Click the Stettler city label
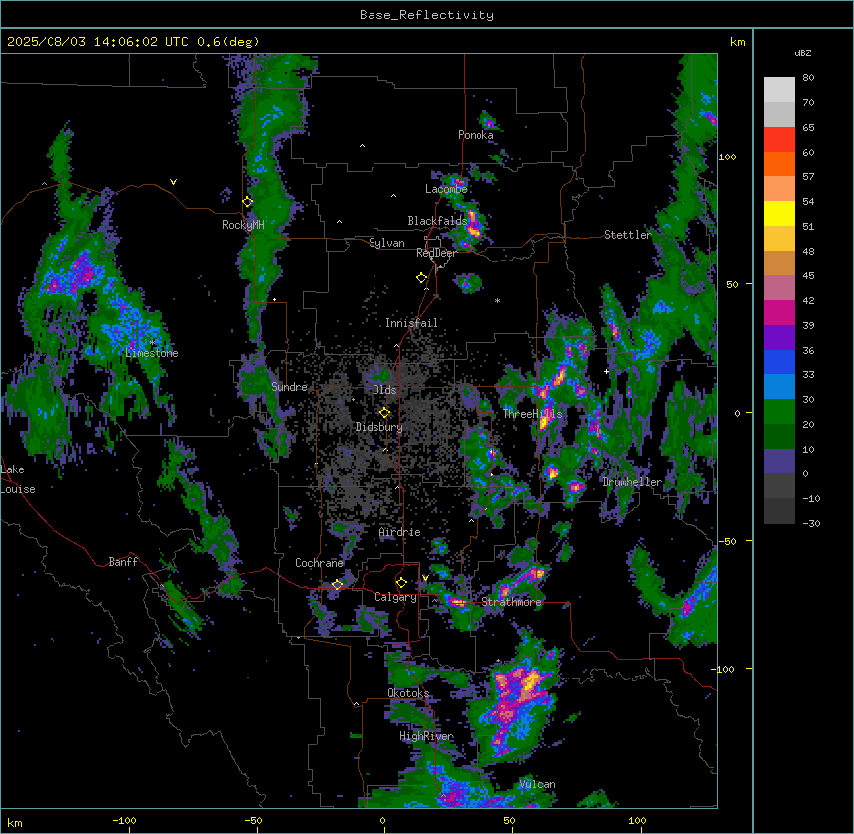 pos(628,235)
